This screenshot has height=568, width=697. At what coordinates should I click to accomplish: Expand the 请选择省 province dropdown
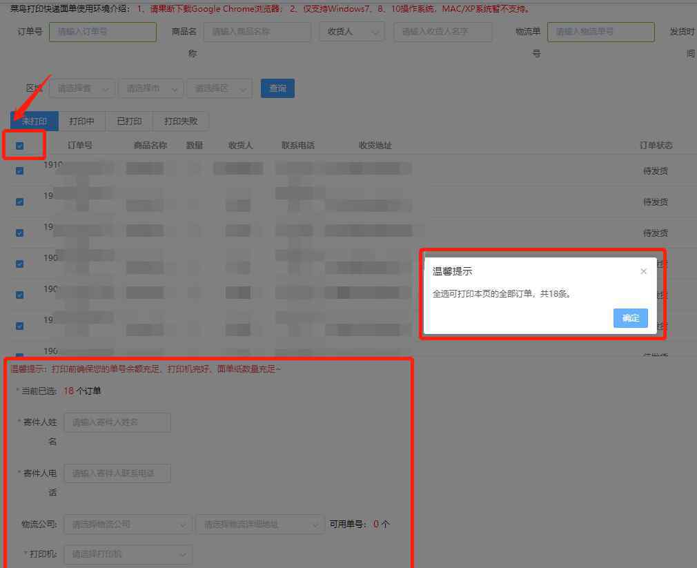tap(82, 88)
